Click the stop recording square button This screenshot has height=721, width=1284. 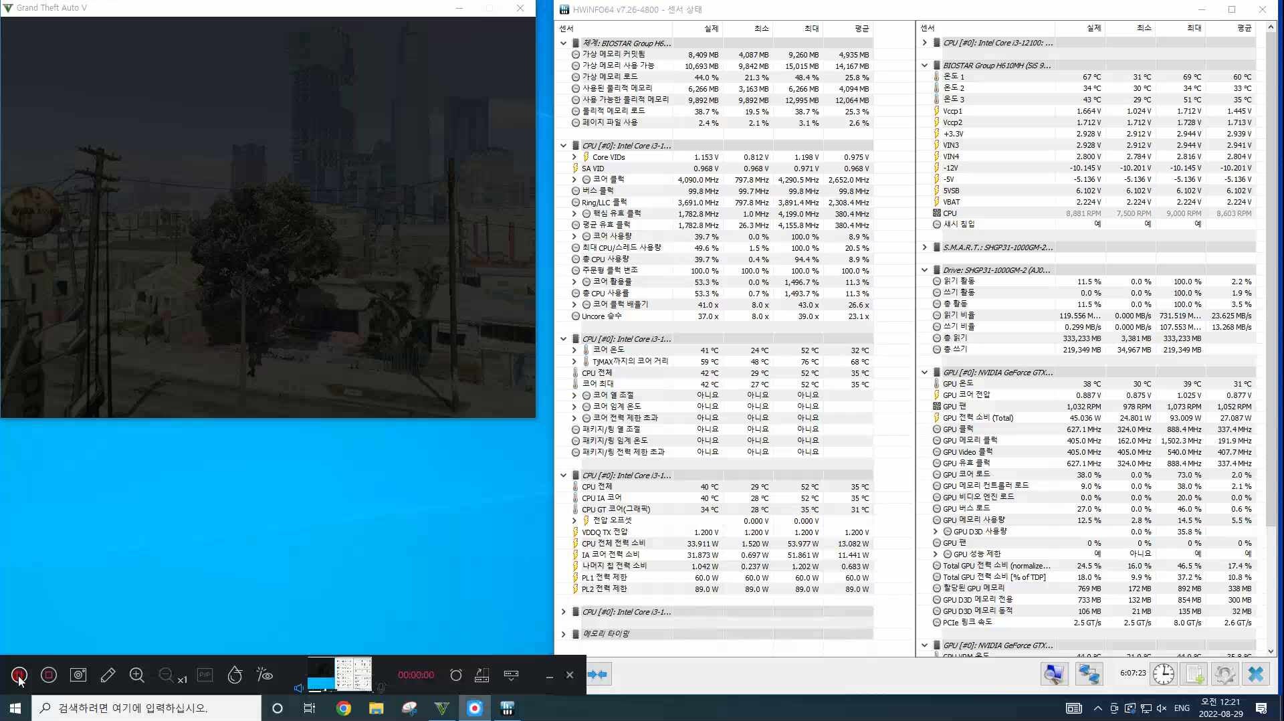pyautogui.click(x=49, y=675)
